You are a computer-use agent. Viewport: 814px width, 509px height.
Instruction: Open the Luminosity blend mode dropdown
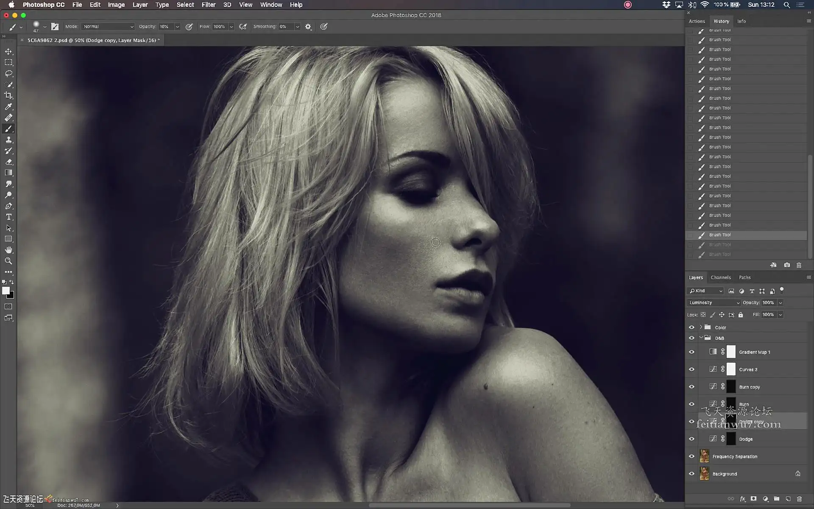coord(714,302)
